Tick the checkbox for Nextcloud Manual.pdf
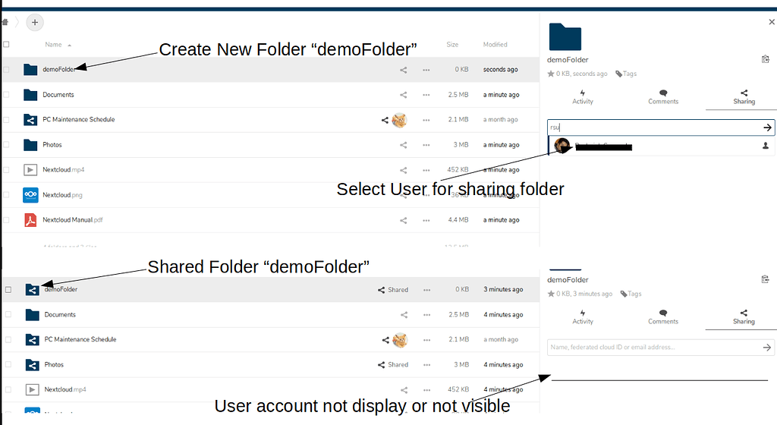 [x=6, y=220]
